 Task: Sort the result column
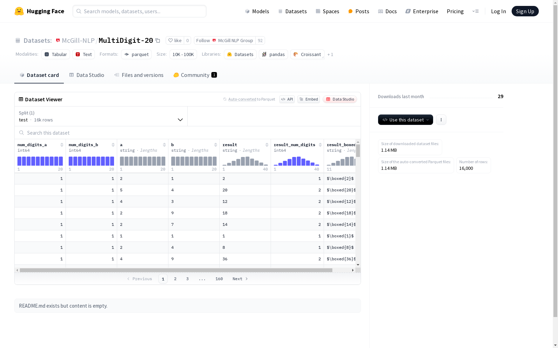tap(267, 145)
